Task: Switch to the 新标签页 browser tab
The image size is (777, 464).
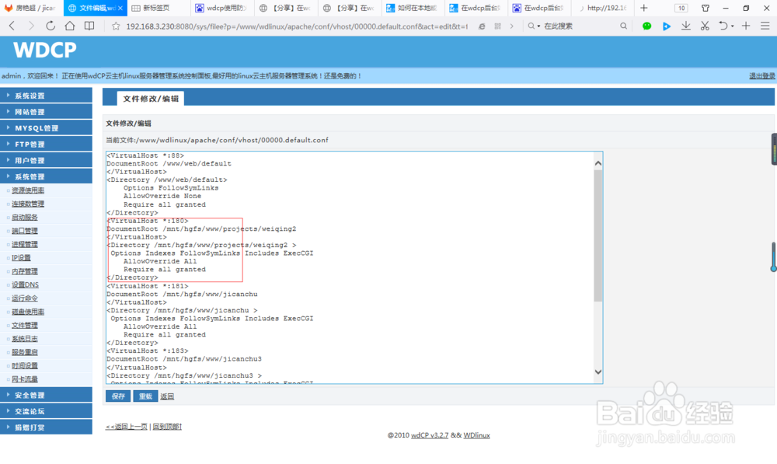Action: tap(157, 8)
